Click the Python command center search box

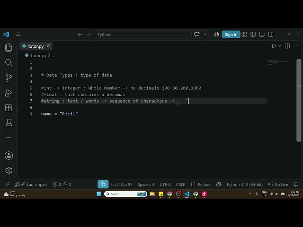[143, 35]
